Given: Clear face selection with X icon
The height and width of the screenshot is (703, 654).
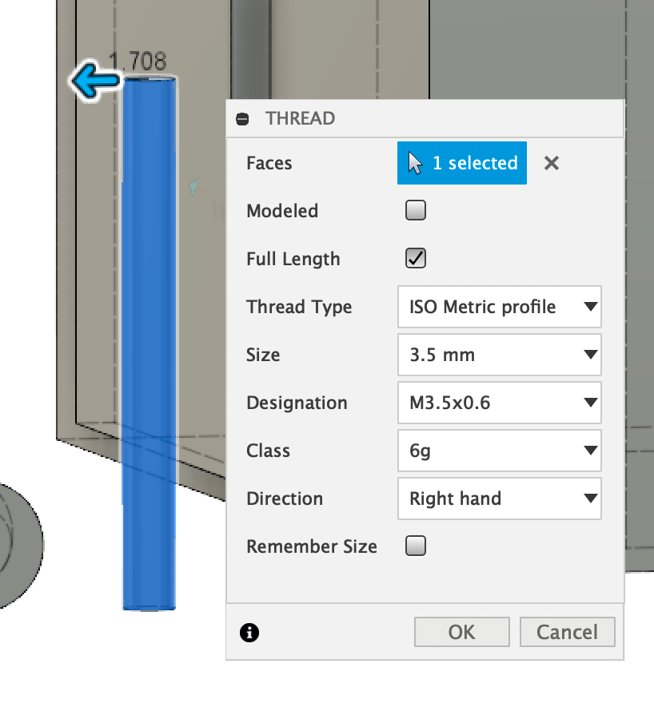Looking at the screenshot, I should 552,163.
